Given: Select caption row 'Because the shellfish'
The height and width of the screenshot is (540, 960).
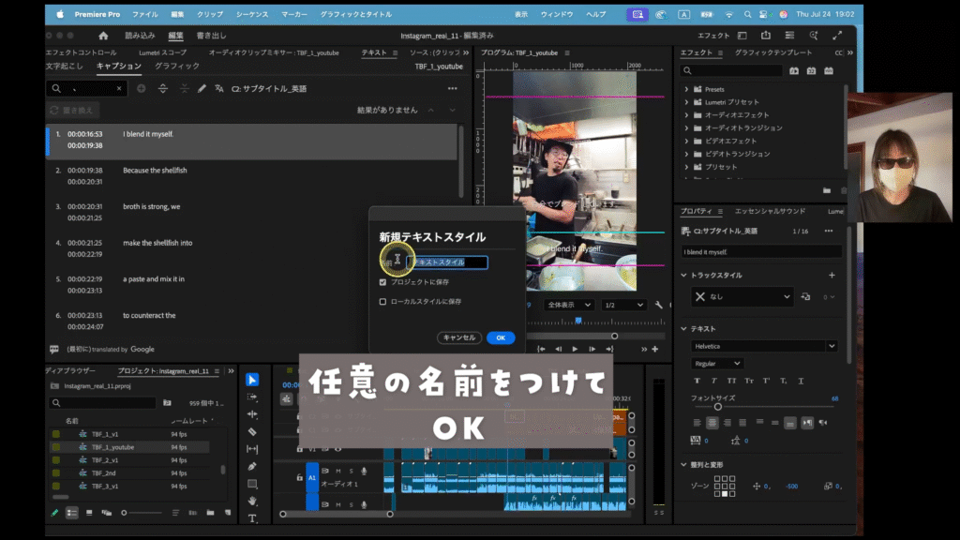Looking at the screenshot, I should [251, 176].
